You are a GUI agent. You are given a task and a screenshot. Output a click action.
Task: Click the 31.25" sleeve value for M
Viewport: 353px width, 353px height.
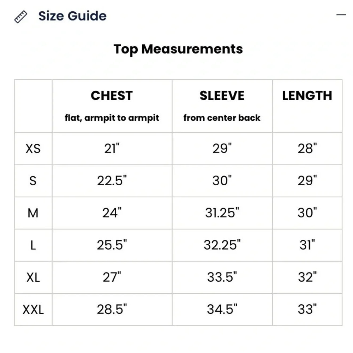pos(222,213)
